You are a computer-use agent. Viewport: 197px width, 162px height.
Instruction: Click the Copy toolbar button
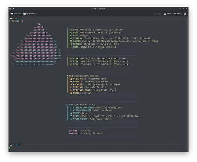point(157,14)
